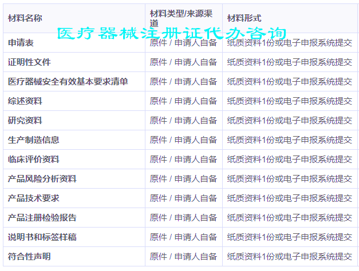Click 纸质资料1份 form cell in 产品注册检验报告 row
Image resolution: width=359 pixels, height=271 pixels.
tap(289, 217)
